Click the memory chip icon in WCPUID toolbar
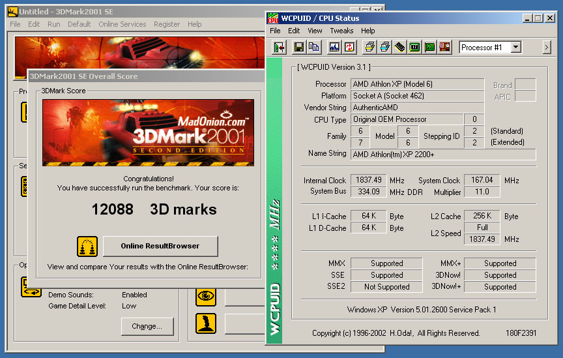This screenshot has height=358, width=563. (x=399, y=48)
